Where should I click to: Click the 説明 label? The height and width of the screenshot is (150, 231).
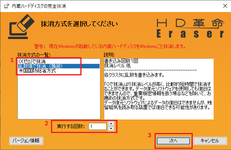(x=109, y=55)
